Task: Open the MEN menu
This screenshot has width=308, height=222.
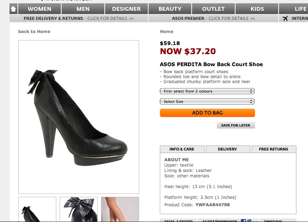Action: coord(83,9)
